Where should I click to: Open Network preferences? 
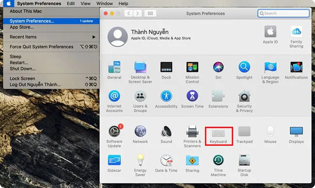tap(140, 134)
